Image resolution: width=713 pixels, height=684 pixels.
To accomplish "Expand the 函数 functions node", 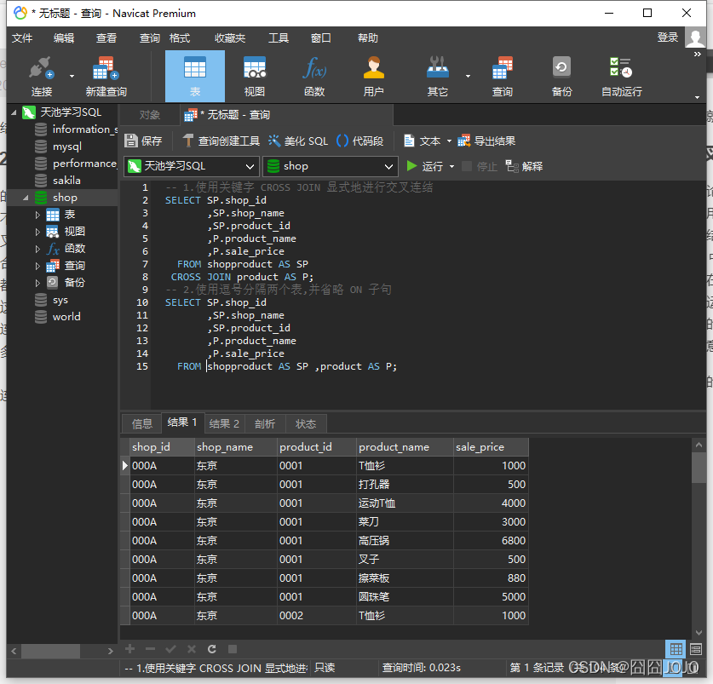I will pos(37,249).
